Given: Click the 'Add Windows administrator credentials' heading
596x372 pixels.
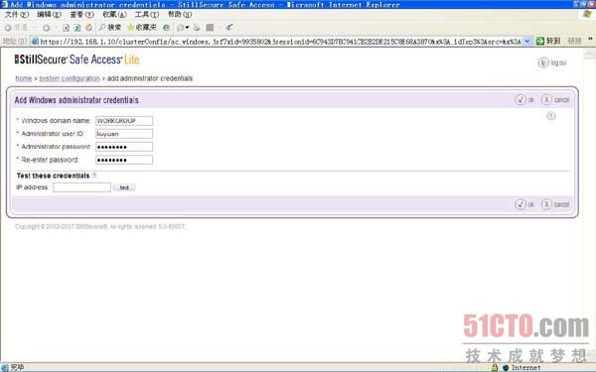Looking at the screenshot, I should coord(76,100).
